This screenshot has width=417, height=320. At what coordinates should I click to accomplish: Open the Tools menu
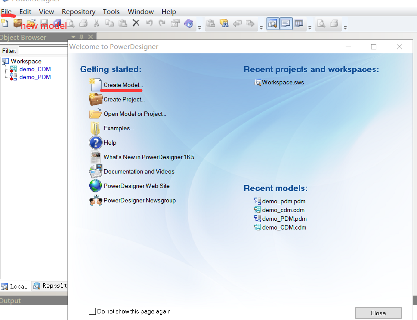pyautogui.click(x=111, y=12)
